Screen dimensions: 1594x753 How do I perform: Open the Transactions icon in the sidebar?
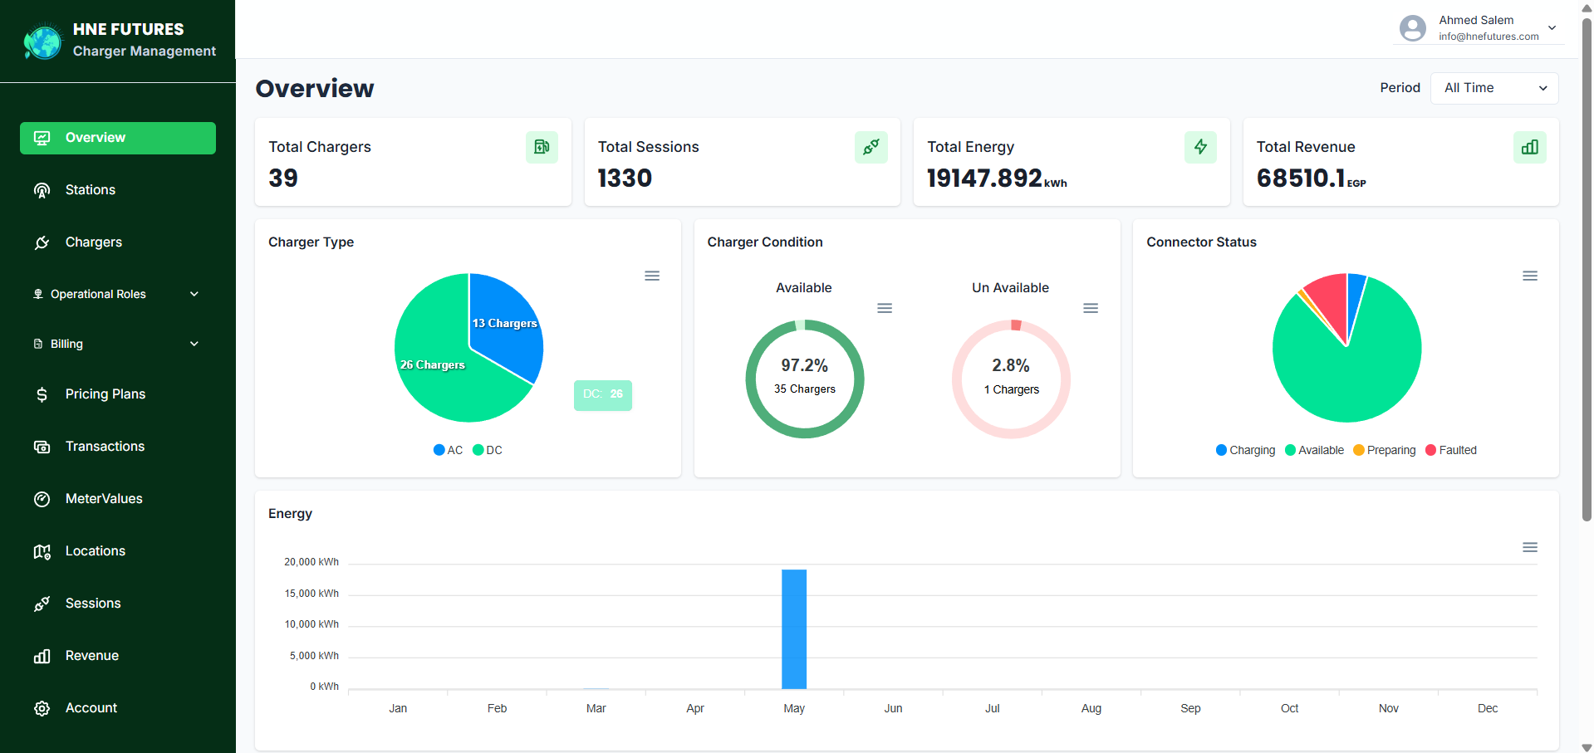42,447
